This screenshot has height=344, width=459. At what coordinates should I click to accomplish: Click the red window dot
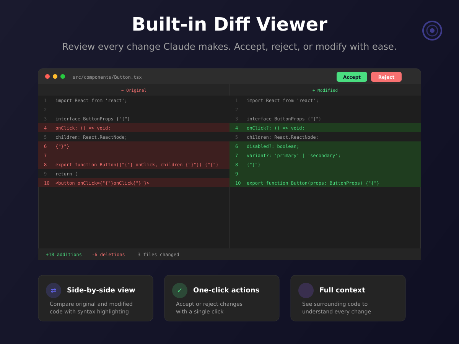[x=47, y=76]
